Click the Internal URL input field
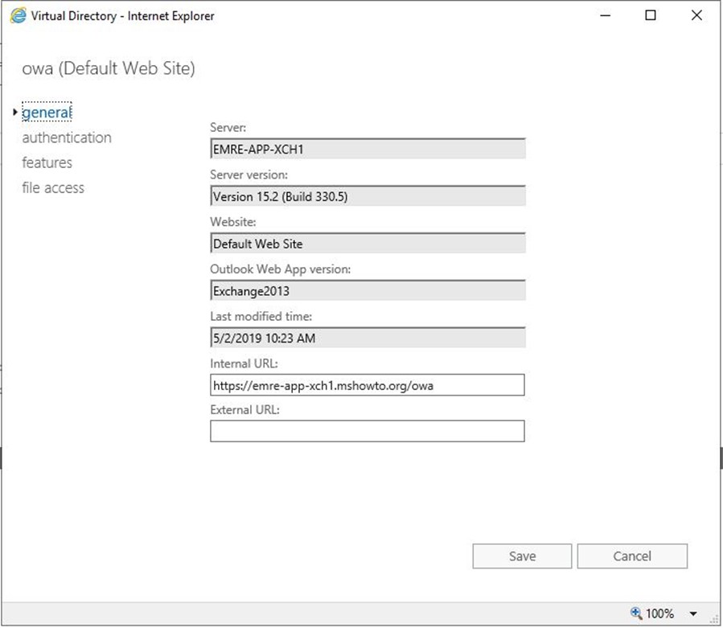 click(368, 385)
